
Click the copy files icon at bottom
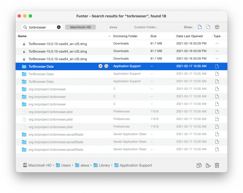coord(199,165)
